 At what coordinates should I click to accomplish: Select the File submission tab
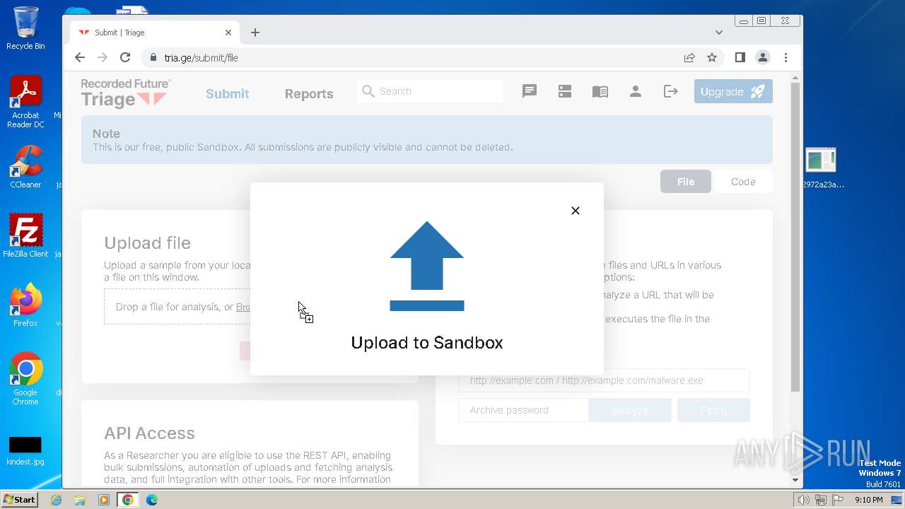[x=686, y=182]
